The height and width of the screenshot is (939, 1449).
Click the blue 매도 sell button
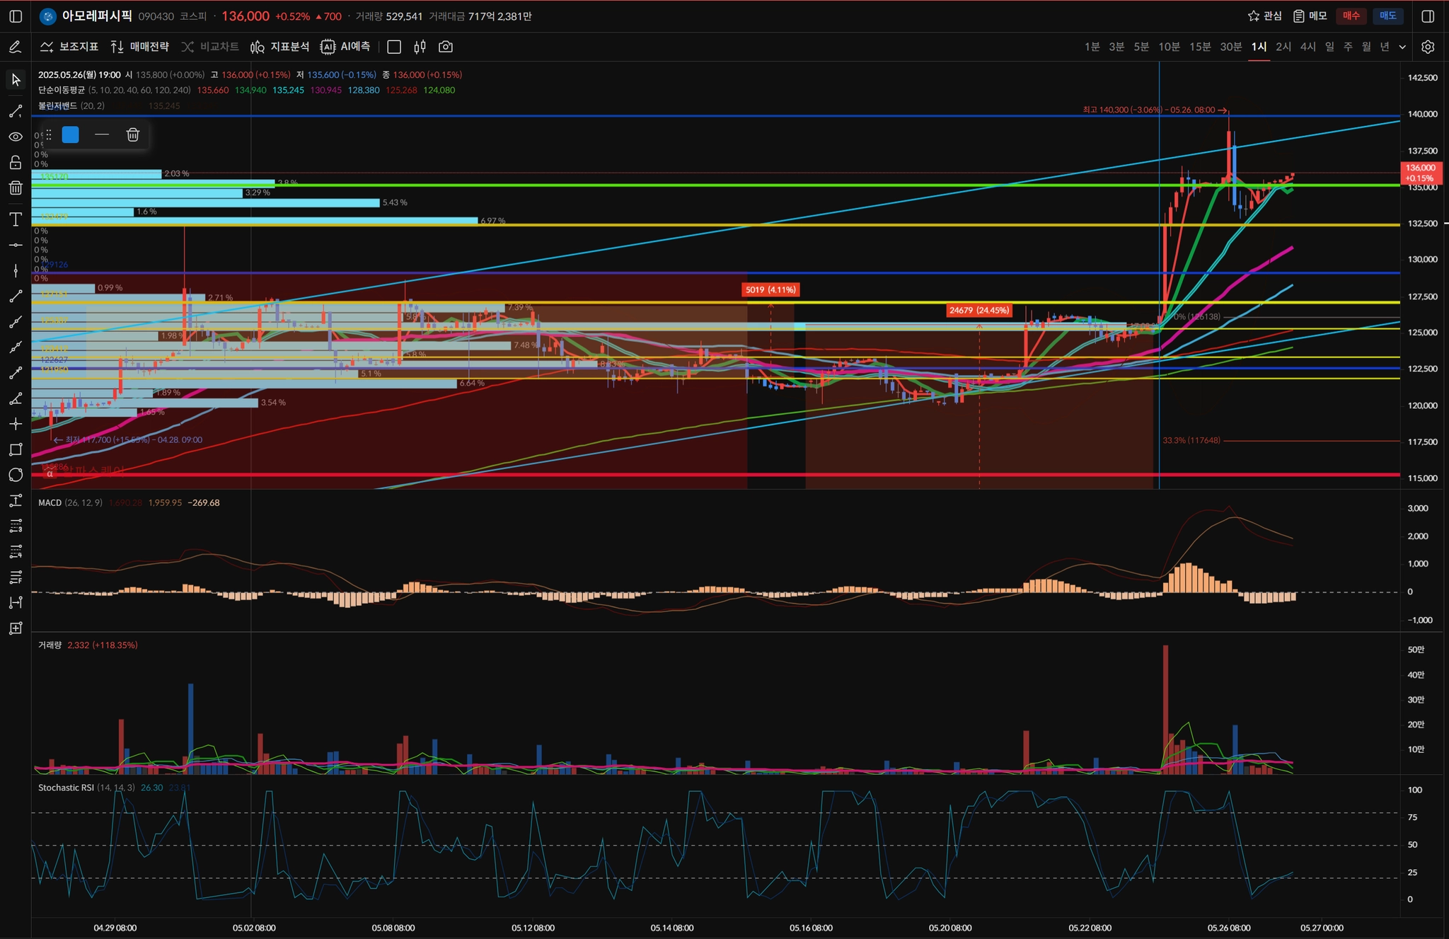point(1388,16)
